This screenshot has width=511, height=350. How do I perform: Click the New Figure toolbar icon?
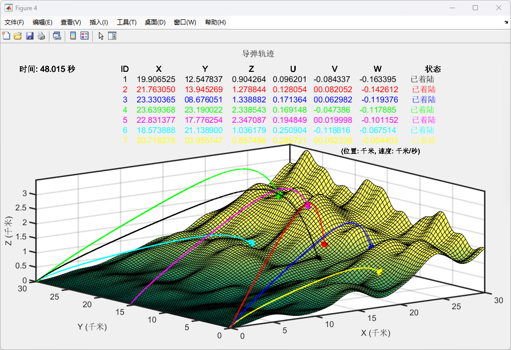6,36
